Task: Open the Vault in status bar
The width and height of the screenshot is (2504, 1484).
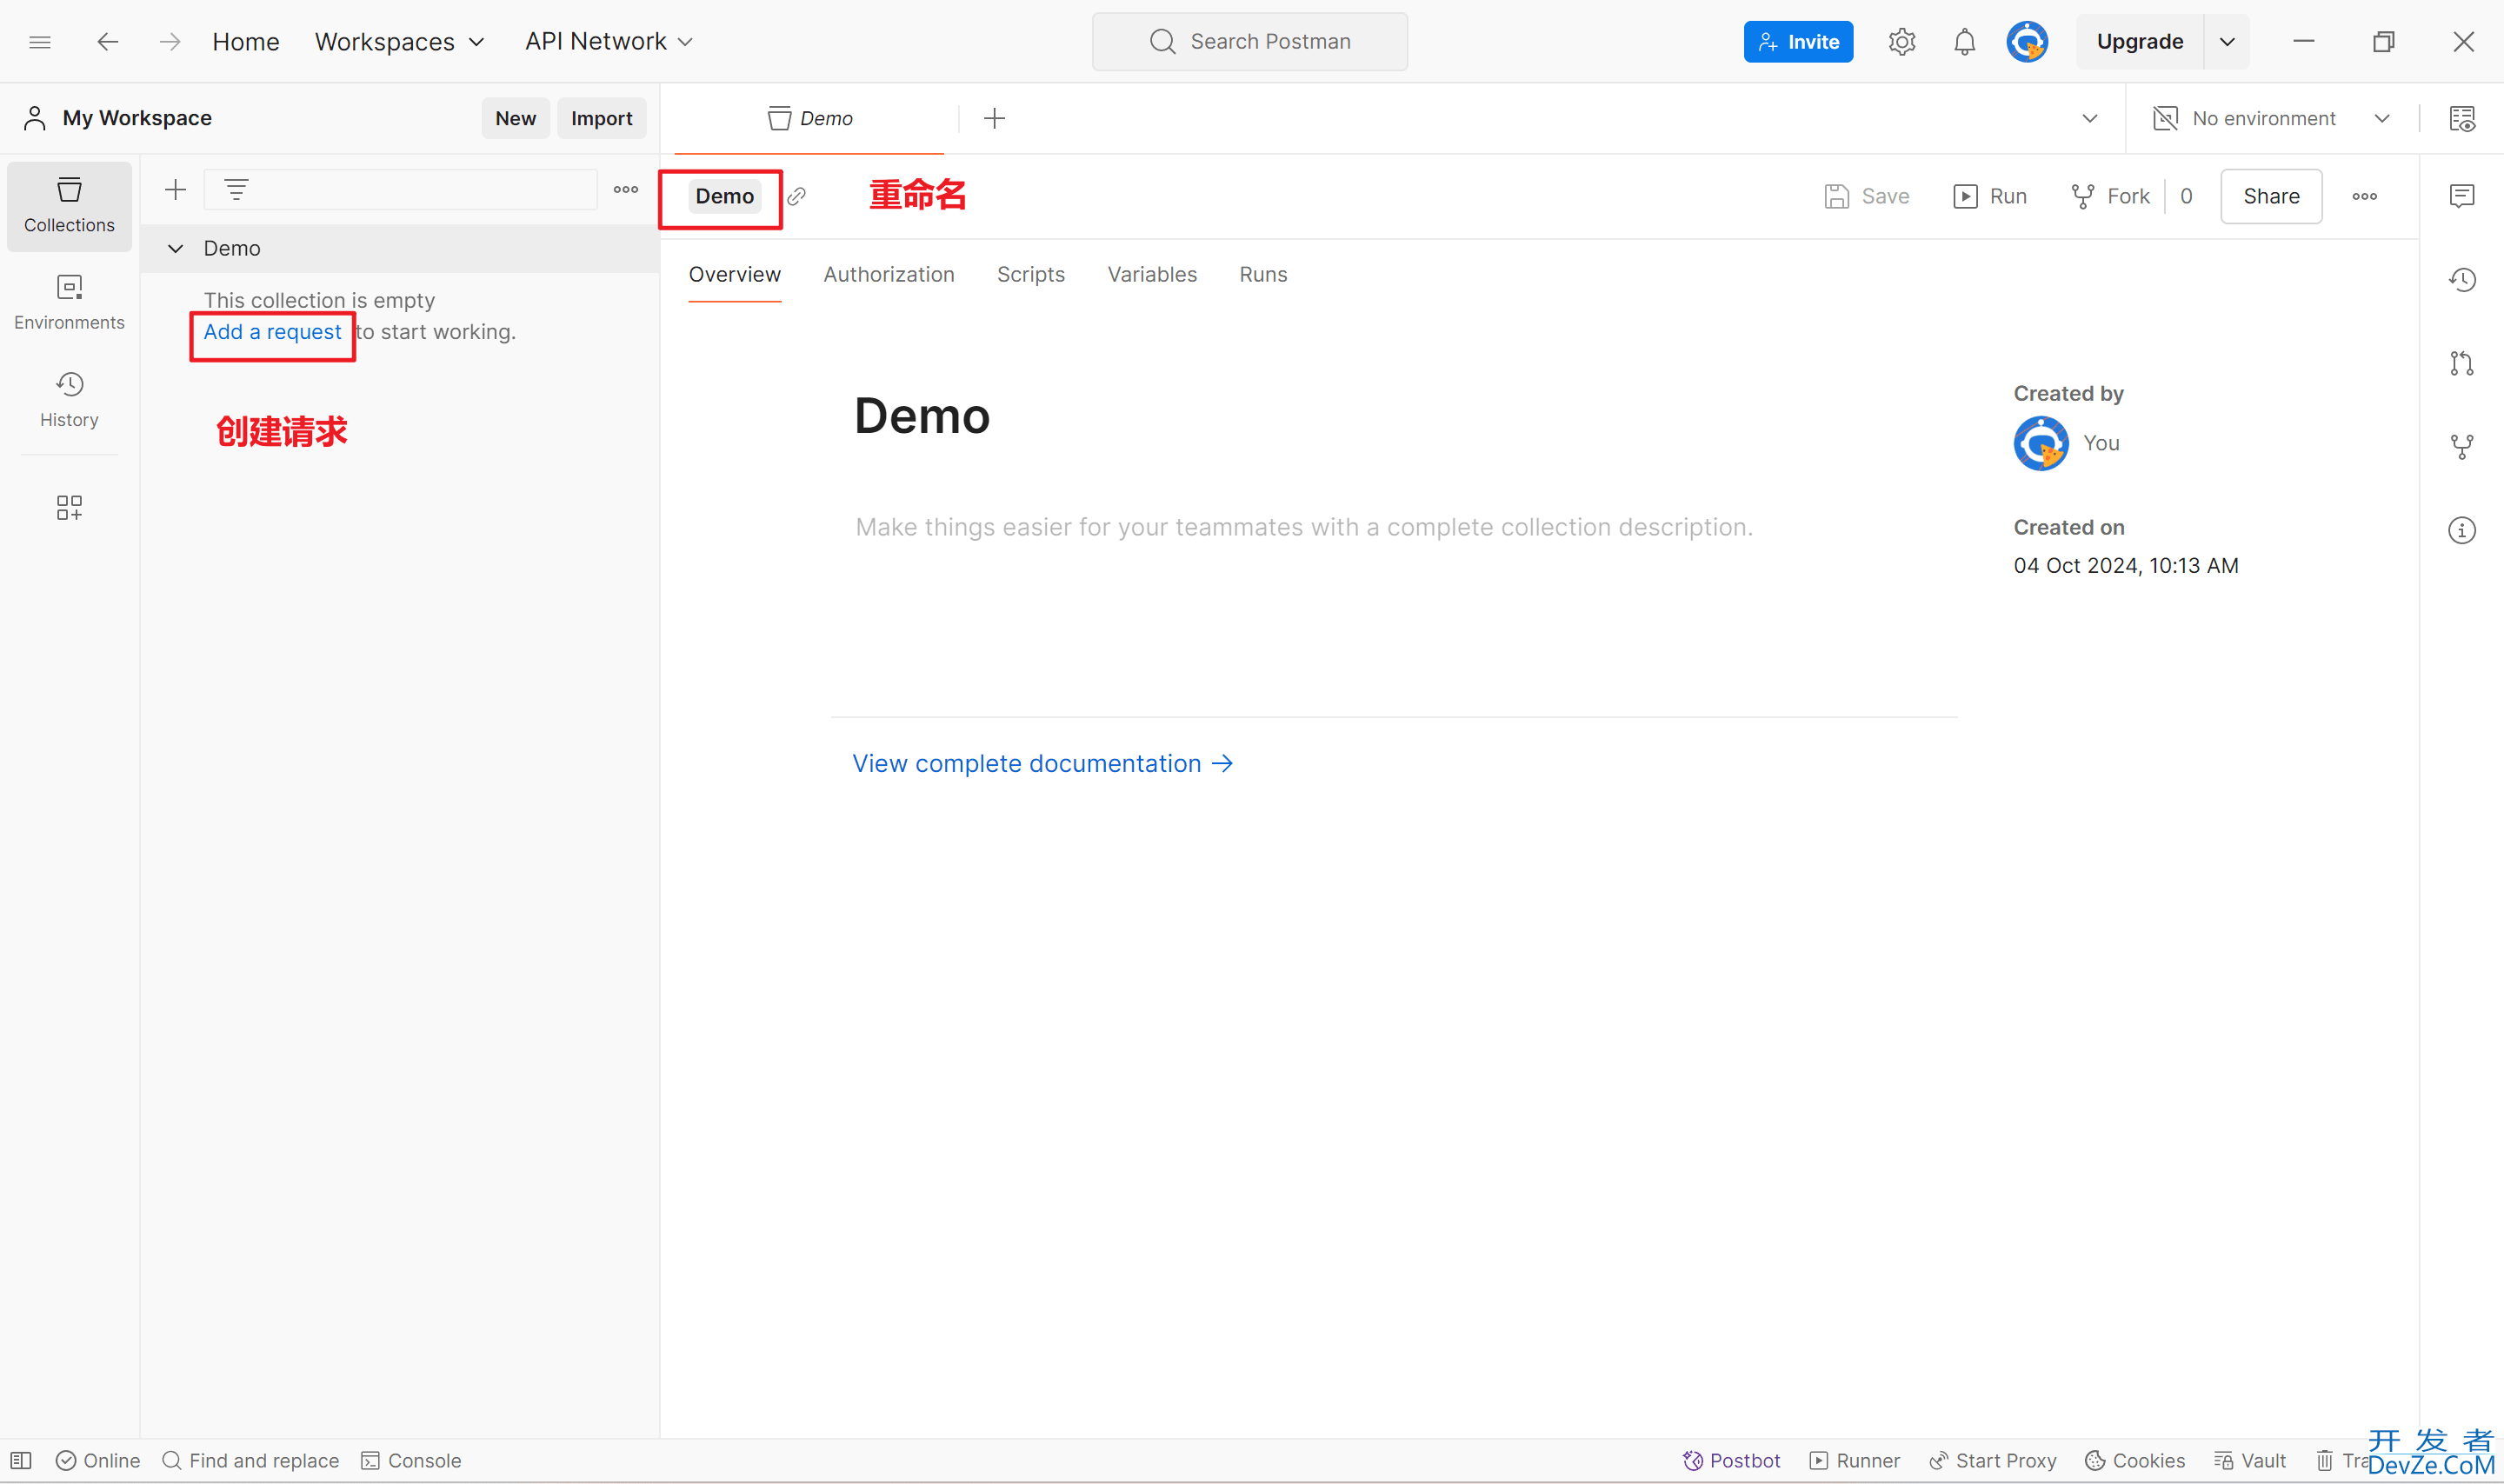Action: click(x=2250, y=1461)
